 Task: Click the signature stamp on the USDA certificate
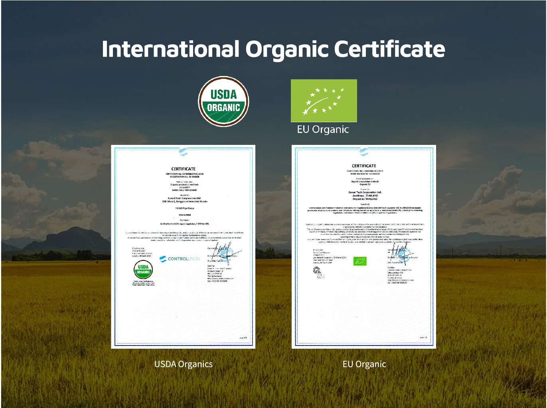[225, 253]
